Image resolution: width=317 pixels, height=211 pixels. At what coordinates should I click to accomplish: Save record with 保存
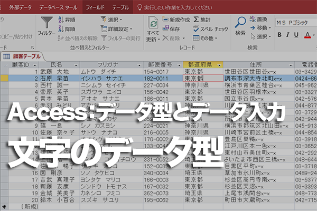[171, 29]
